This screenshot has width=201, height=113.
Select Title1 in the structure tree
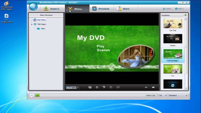[x=43, y=29]
